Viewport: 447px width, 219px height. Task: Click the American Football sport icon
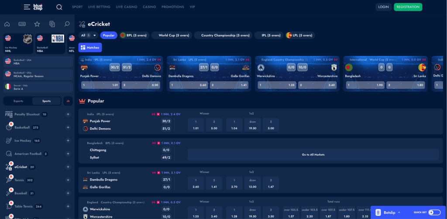[x=9, y=153]
